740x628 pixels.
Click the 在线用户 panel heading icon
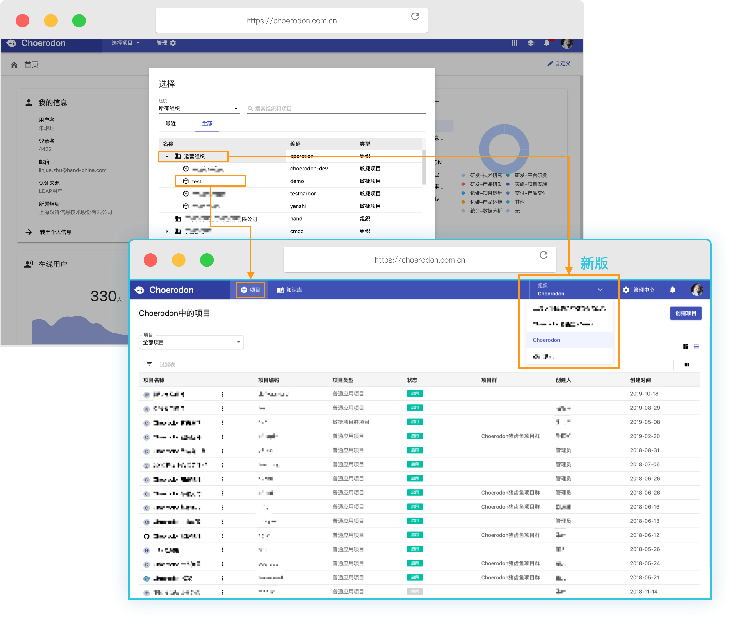click(29, 264)
